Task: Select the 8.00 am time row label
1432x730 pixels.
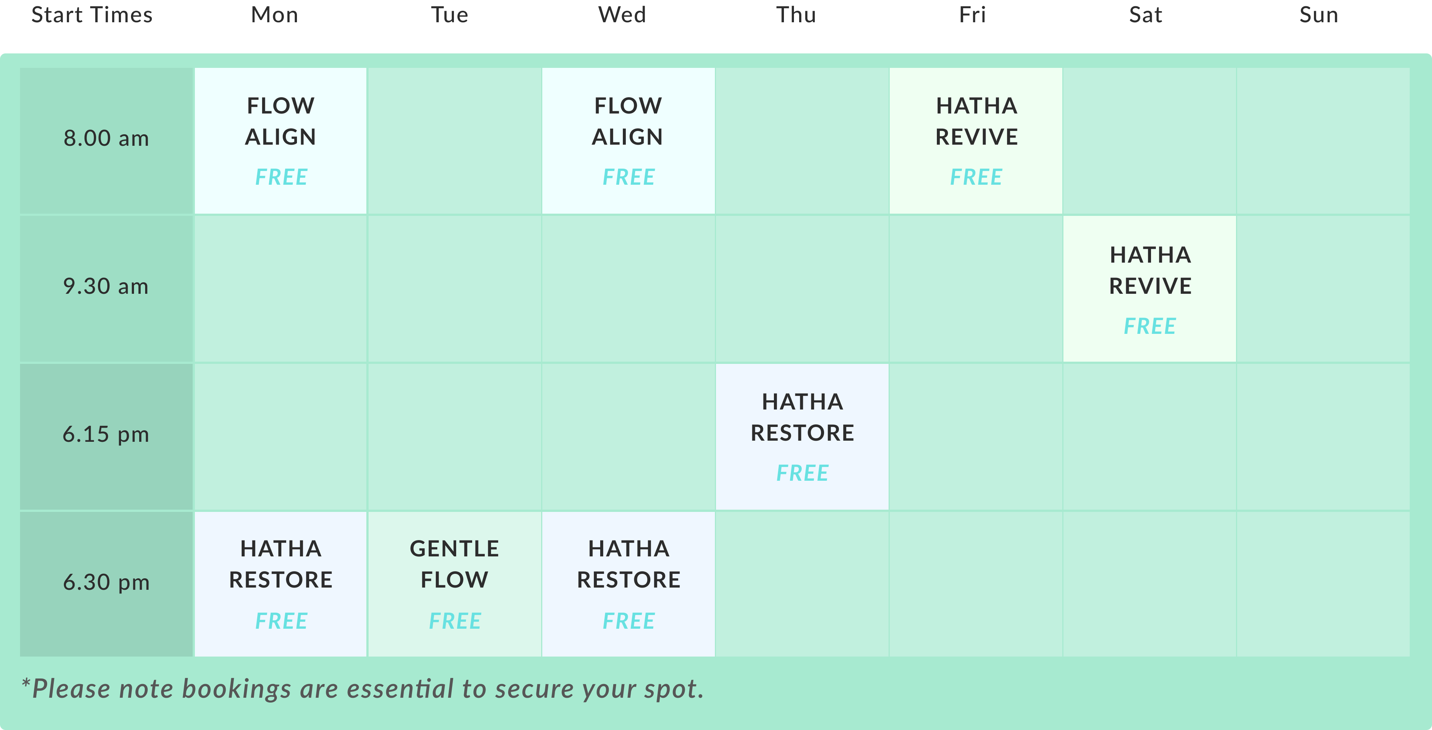Action: pyautogui.click(x=106, y=139)
